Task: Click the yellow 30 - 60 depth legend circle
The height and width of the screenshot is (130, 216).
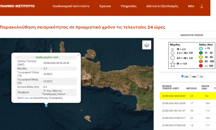Action: tap(201, 57)
